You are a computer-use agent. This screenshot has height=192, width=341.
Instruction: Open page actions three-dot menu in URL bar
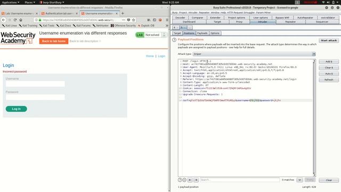(124, 20)
